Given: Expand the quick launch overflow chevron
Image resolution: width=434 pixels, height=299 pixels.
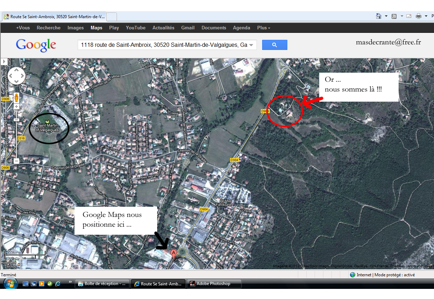Looking at the screenshot, I should click(70, 282).
